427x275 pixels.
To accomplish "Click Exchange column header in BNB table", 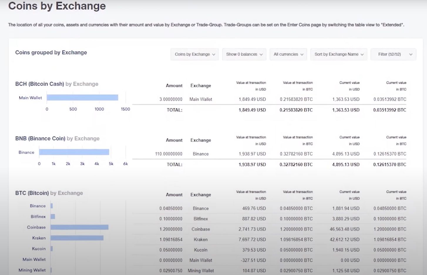I will 201,140.
